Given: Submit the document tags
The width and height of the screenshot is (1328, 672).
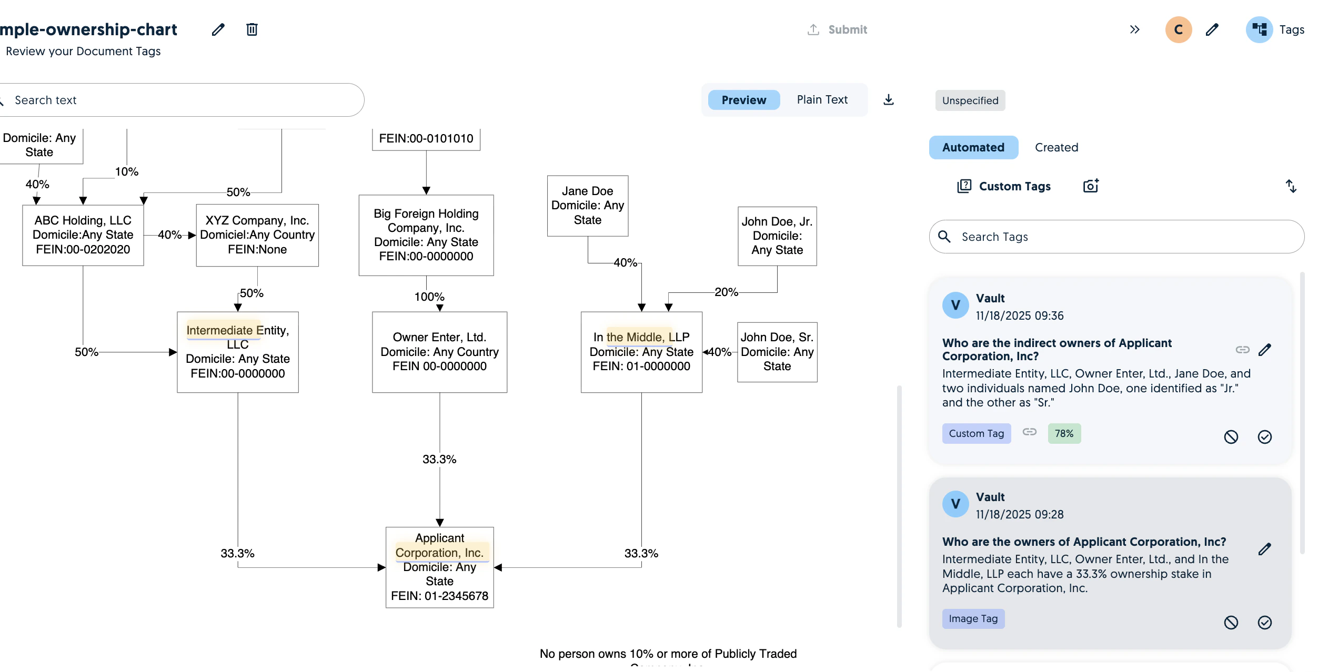Looking at the screenshot, I should [x=837, y=29].
